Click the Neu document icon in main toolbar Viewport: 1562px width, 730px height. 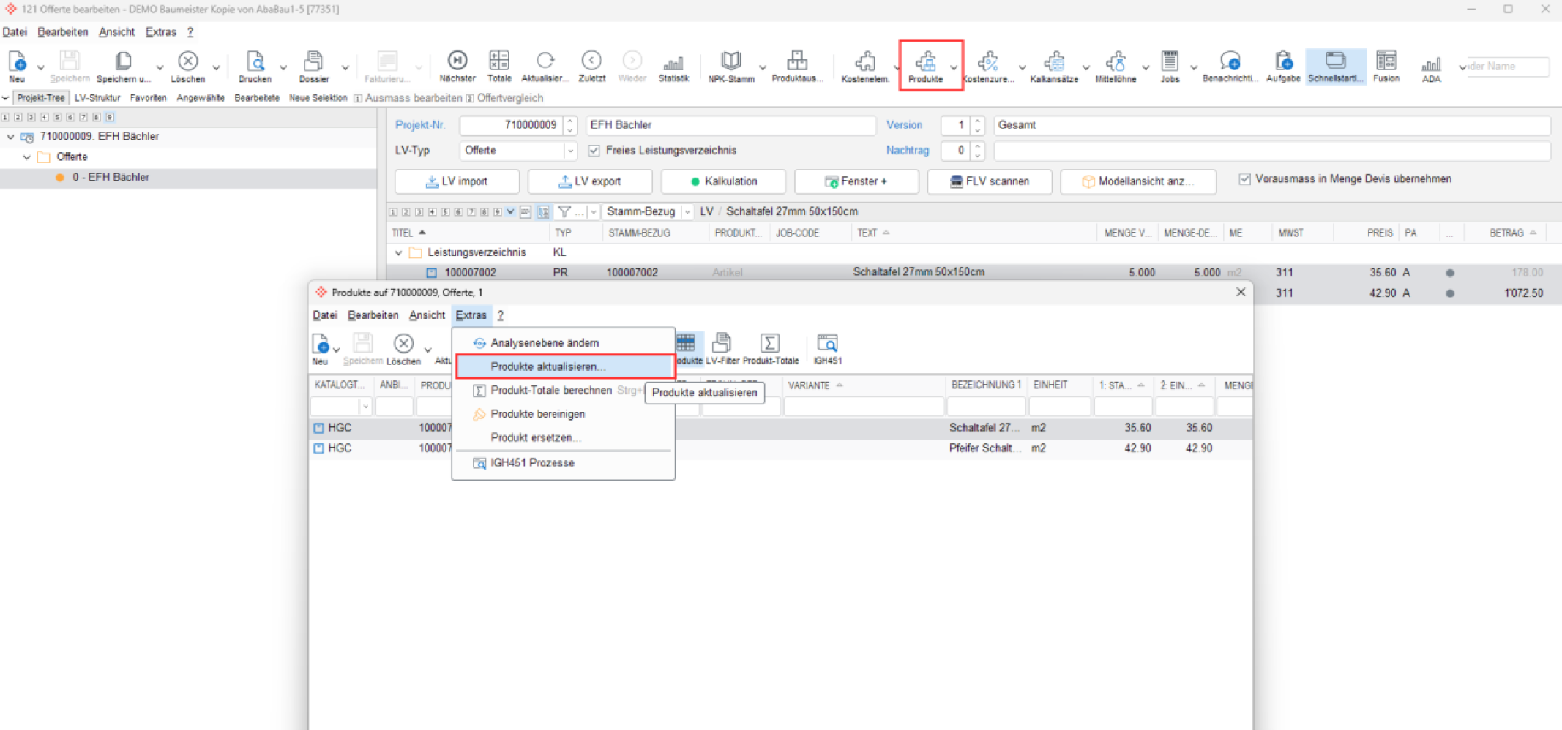pyautogui.click(x=17, y=61)
